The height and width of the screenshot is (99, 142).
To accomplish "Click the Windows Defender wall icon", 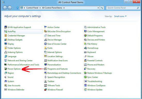I will (6, 90).
